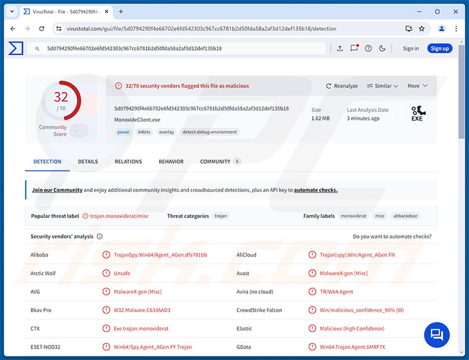
Task: Click the upload file icon
Action: click(x=340, y=48)
